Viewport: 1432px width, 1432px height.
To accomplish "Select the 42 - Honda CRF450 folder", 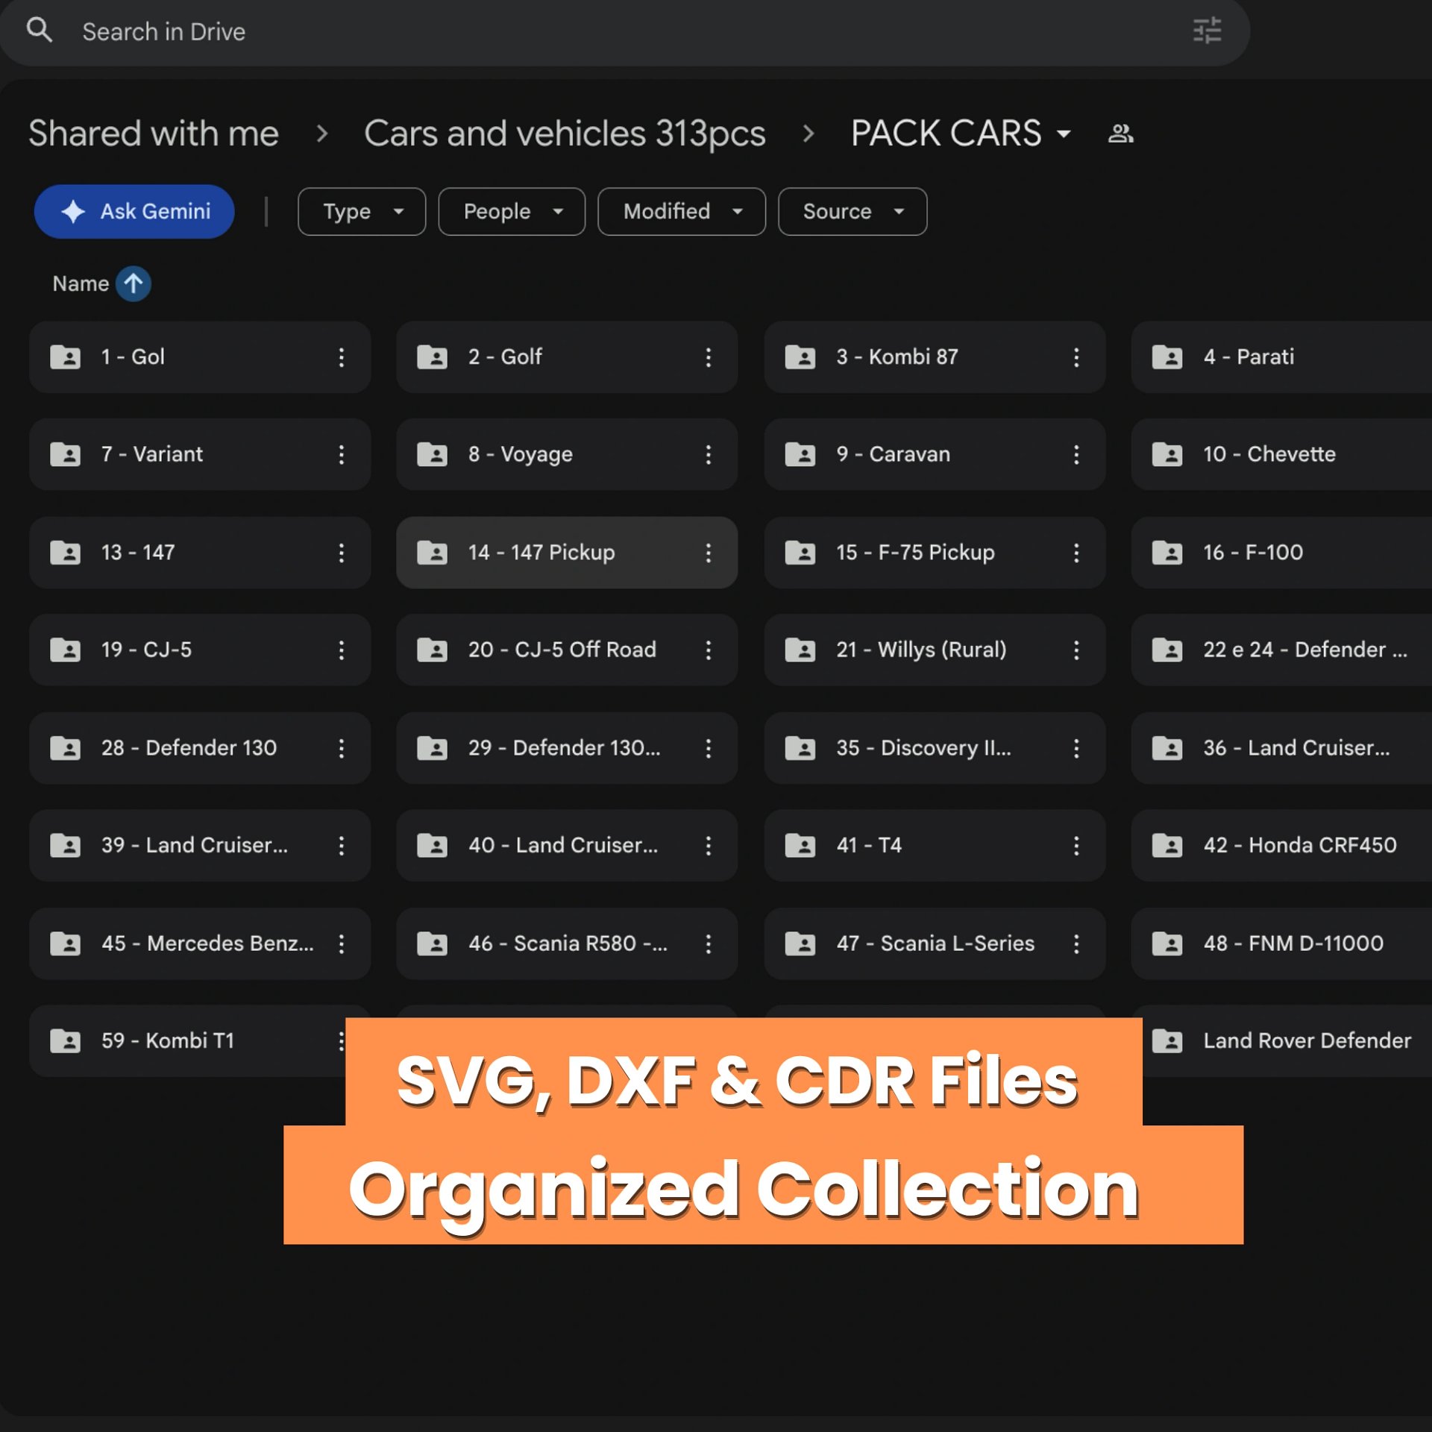I will pyautogui.click(x=1281, y=845).
